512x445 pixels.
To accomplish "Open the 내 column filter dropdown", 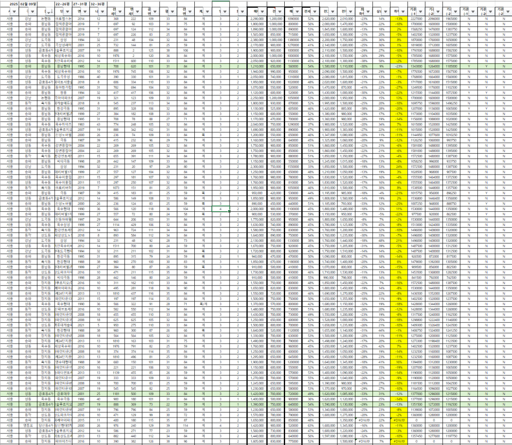I will 102,12.
